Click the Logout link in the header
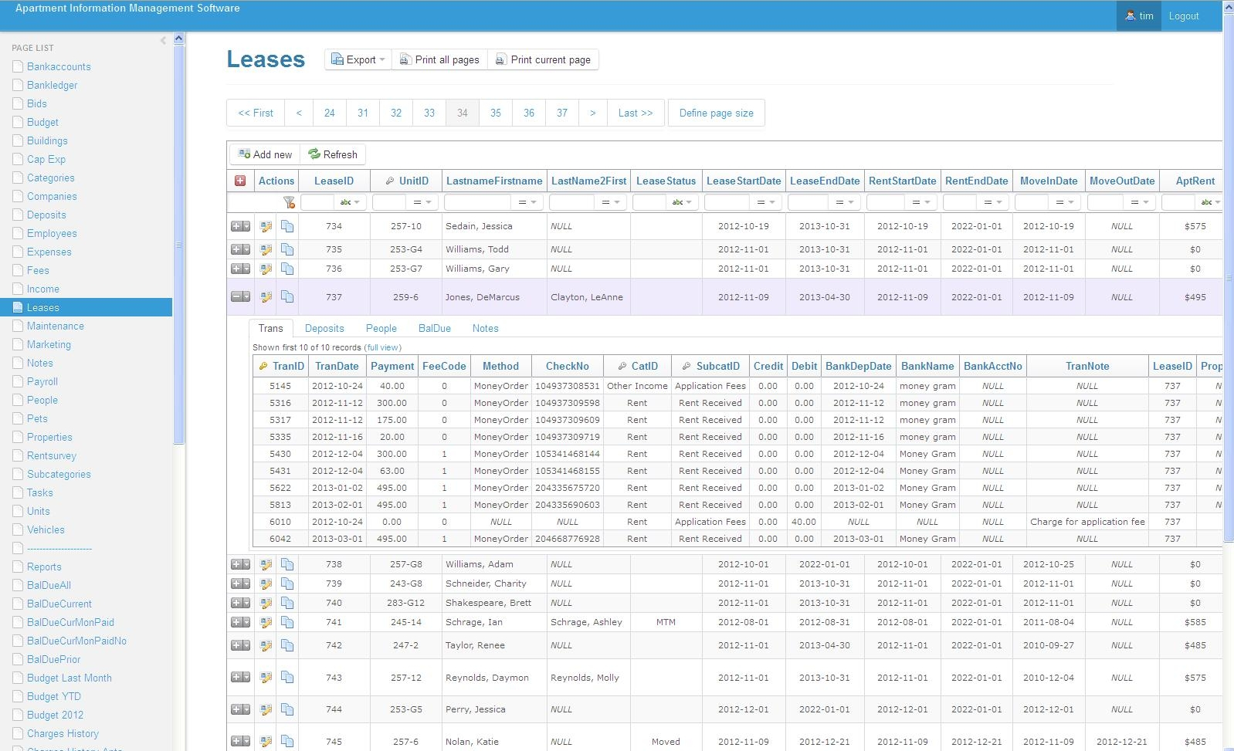 click(x=1183, y=16)
